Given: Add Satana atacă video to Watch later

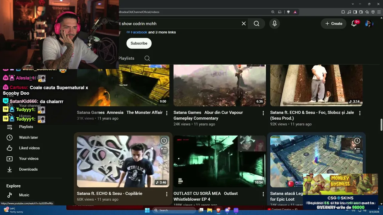Looking at the screenshot, I should point(357,141).
